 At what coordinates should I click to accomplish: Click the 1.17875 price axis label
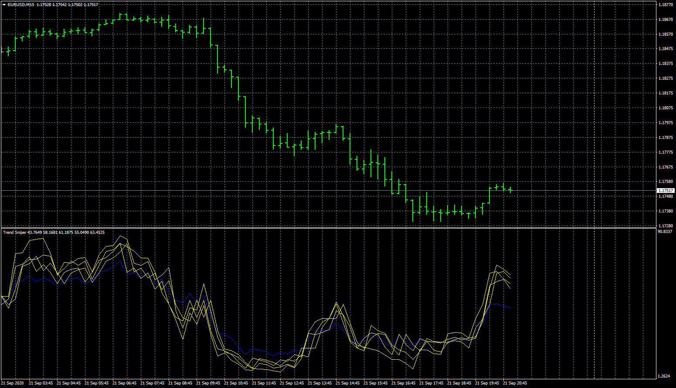[665, 138]
